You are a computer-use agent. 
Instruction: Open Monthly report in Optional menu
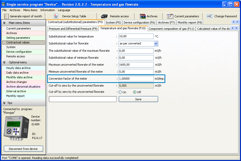coord(24,96)
